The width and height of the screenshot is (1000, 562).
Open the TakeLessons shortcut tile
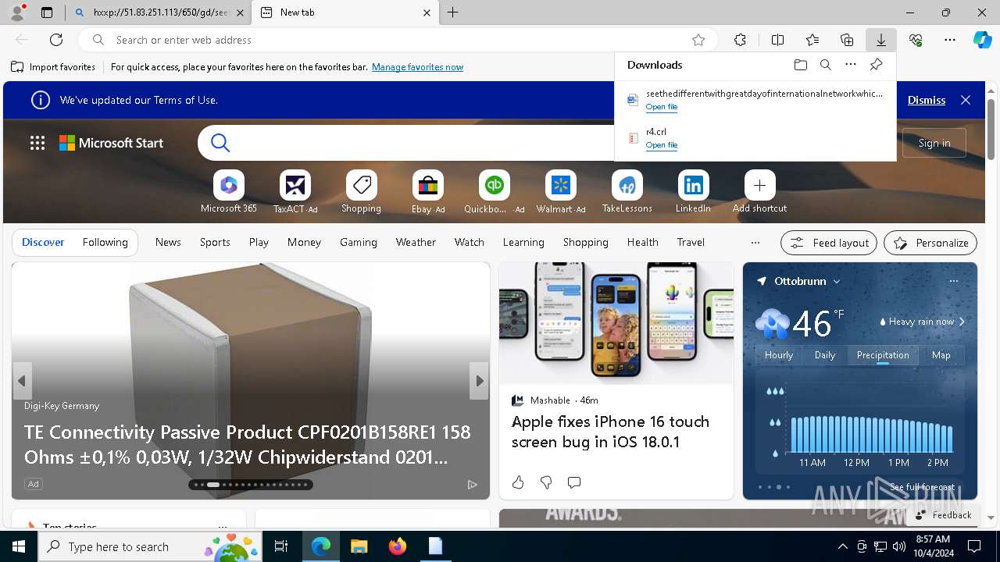[627, 192]
